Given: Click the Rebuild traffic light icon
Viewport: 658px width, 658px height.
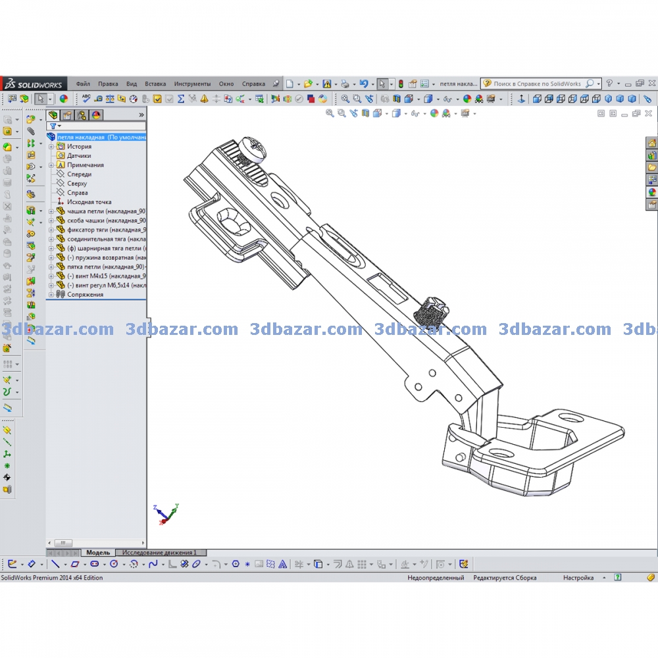Looking at the screenshot, I should click(401, 84).
